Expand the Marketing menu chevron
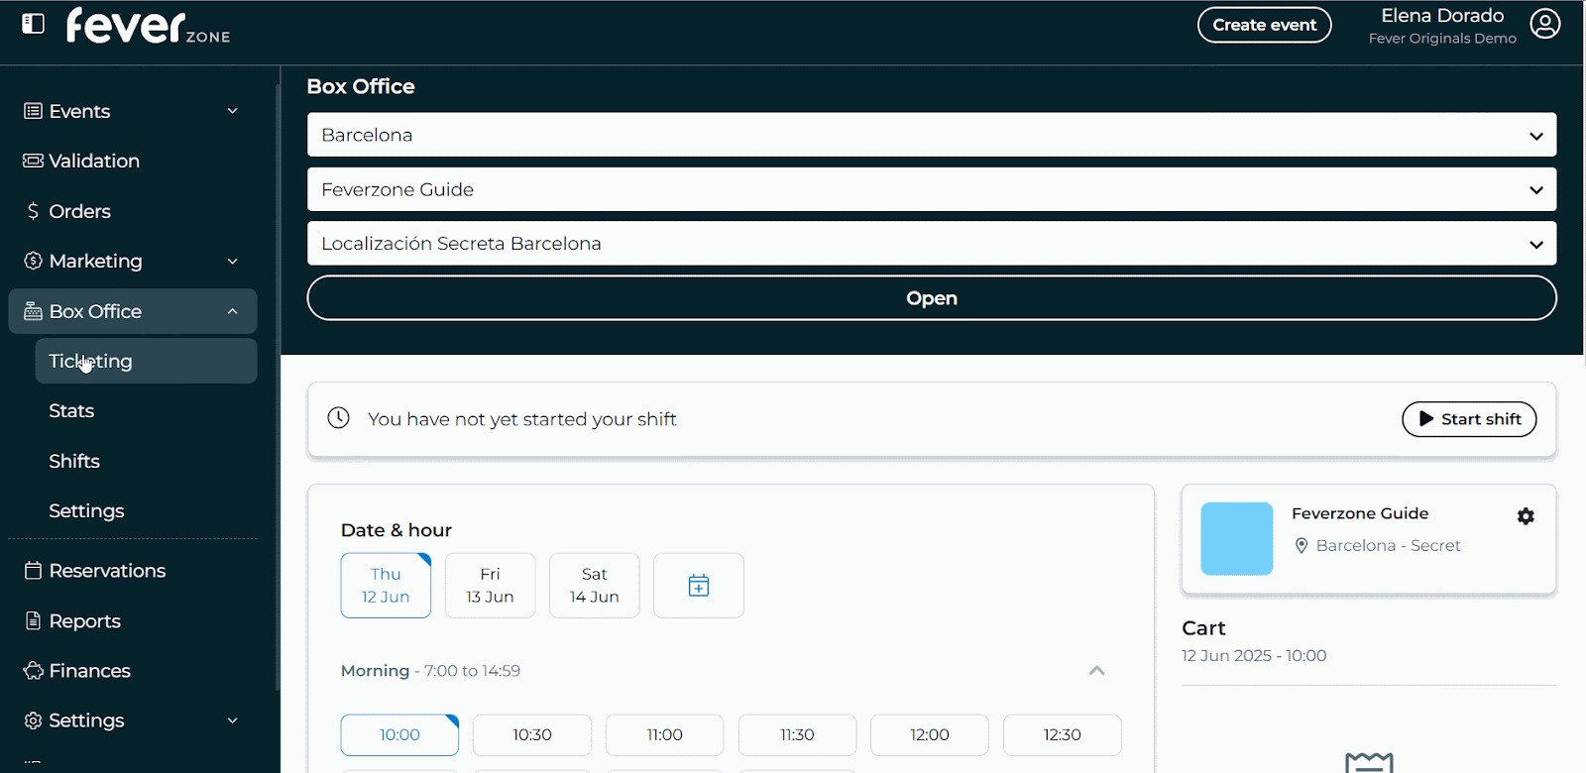This screenshot has width=1586, height=773. click(x=233, y=262)
